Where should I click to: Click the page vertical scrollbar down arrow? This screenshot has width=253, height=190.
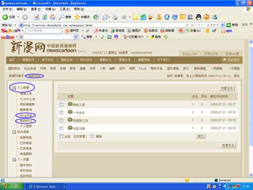(x=251, y=175)
